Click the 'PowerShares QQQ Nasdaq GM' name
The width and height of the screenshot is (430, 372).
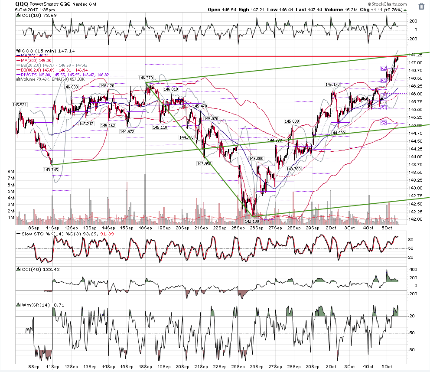tap(63, 4)
